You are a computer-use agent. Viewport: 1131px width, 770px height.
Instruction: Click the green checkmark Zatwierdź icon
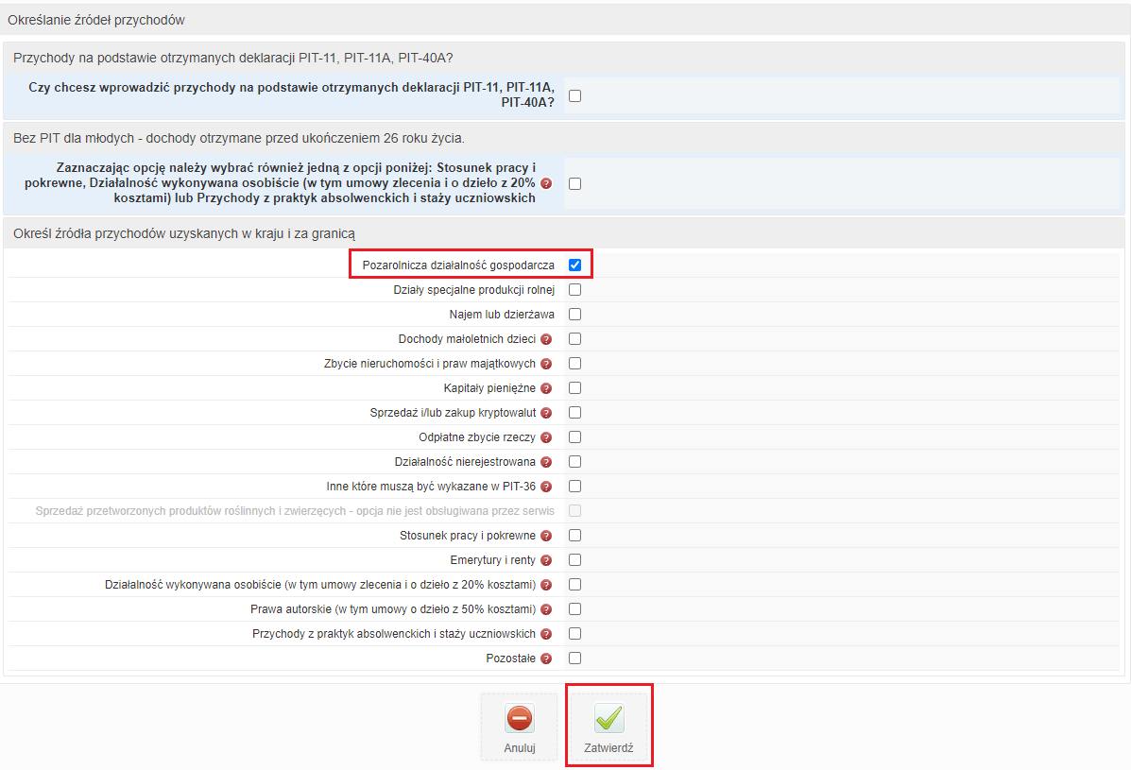click(608, 717)
